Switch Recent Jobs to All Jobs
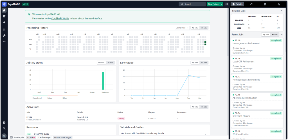The height and width of the screenshot is (140, 288). (274, 34)
